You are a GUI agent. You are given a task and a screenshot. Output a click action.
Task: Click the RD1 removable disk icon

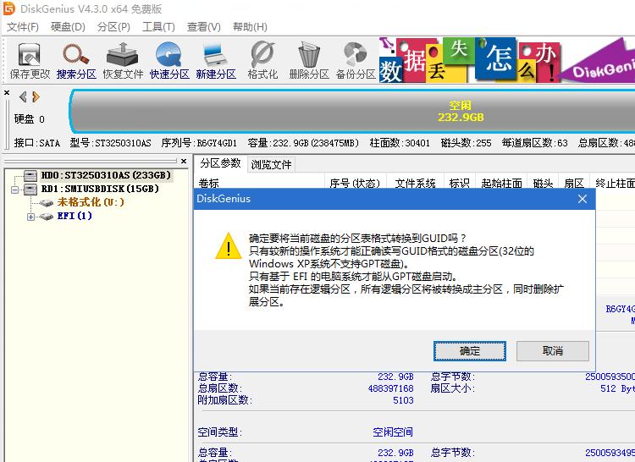click(x=30, y=189)
